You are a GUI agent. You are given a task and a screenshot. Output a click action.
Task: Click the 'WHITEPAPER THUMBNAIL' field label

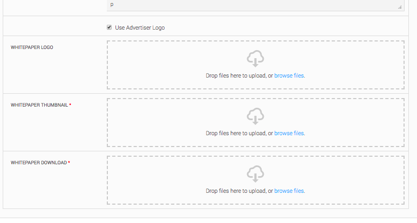(39, 105)
